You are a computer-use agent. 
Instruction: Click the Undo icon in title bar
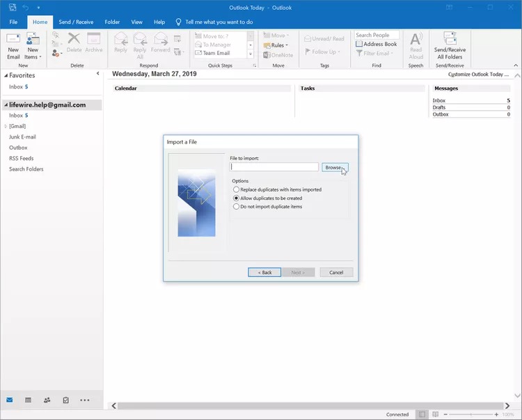pos(26,7)
